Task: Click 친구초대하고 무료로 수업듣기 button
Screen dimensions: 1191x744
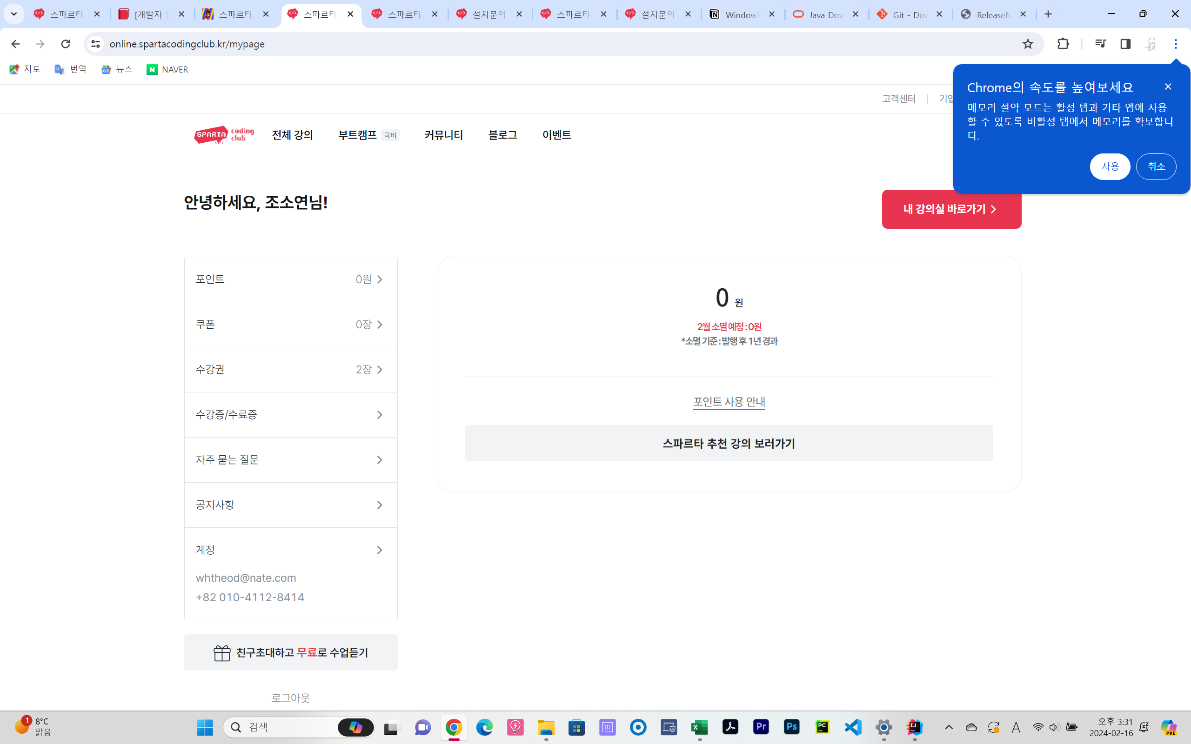Action: (291, 652)
